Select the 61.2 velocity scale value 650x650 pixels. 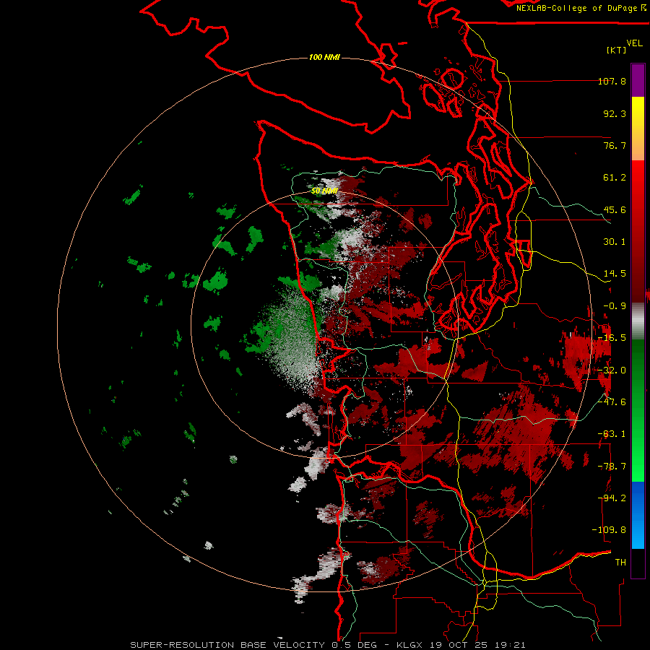pos(615,178)
